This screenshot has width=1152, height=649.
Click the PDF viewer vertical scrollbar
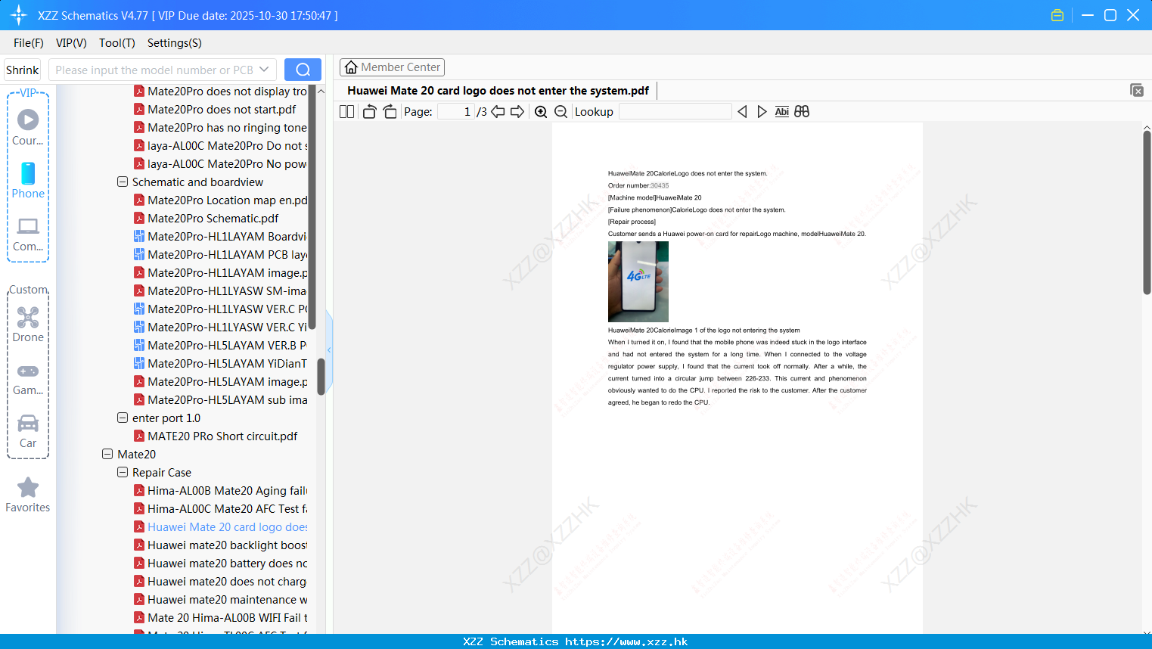point(1147,212)
